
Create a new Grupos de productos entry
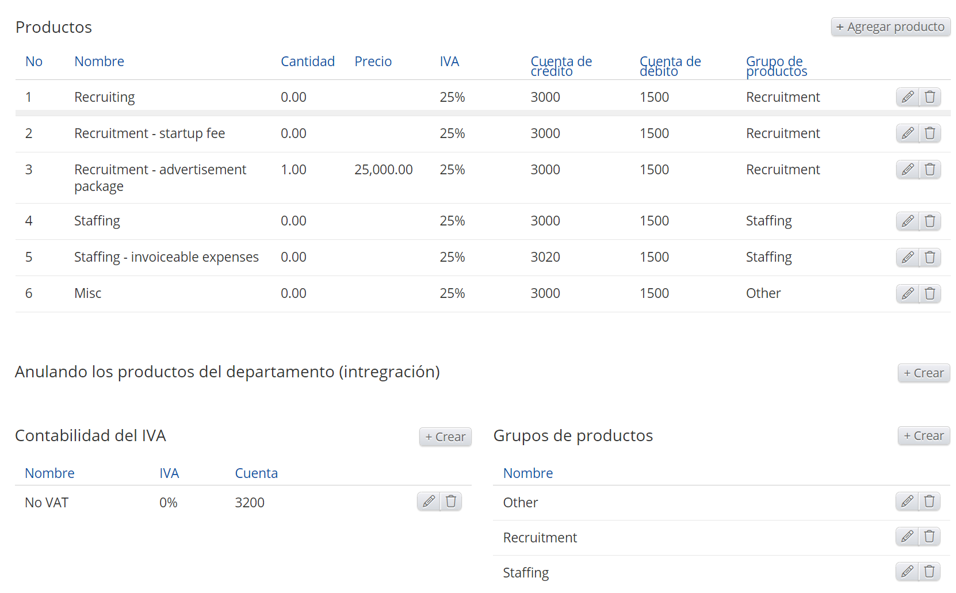point(923,436)
